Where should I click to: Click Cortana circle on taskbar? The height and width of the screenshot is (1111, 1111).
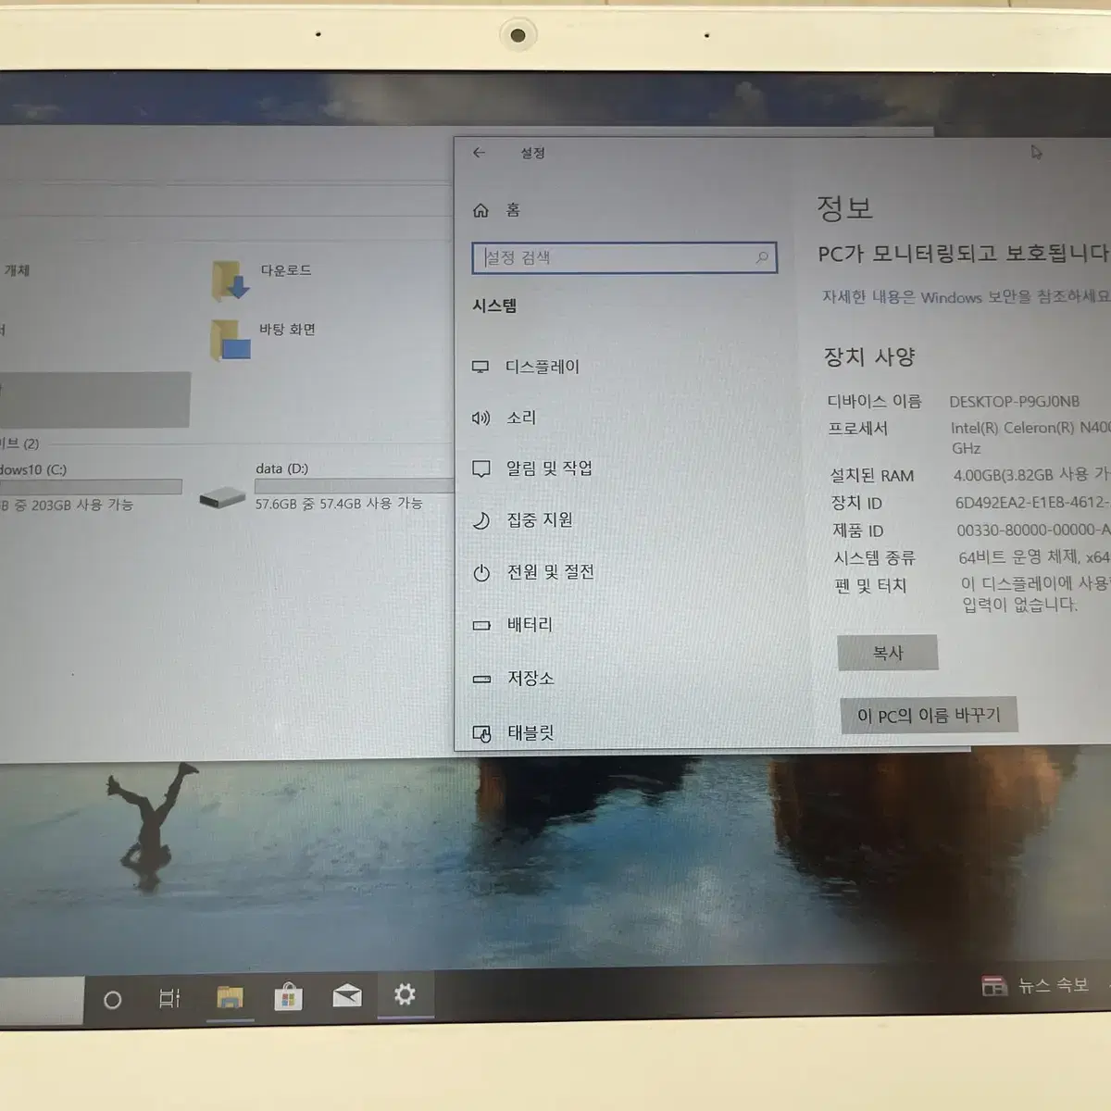[112, 1000]
